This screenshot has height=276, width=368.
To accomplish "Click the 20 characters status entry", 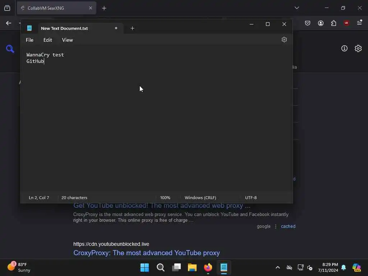I will [x=74, y=198].
